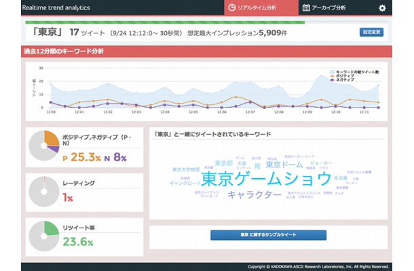
Task: Click the clock icon in the realtime tab
Action: click(x=232, y=7)
